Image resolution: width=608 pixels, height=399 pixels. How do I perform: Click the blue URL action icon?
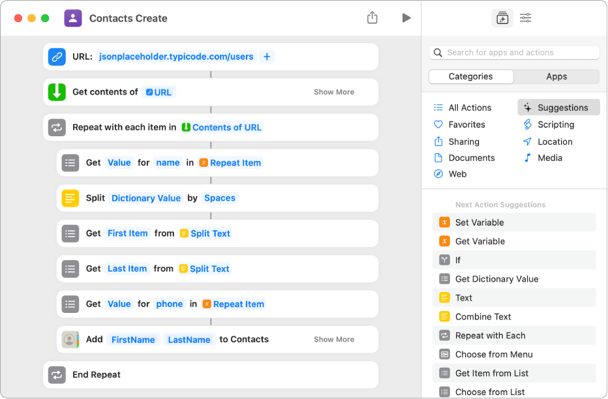57,57
